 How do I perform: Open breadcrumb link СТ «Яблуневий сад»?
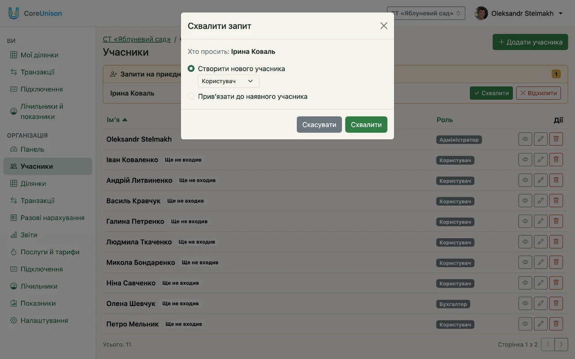tap(137, 39)
